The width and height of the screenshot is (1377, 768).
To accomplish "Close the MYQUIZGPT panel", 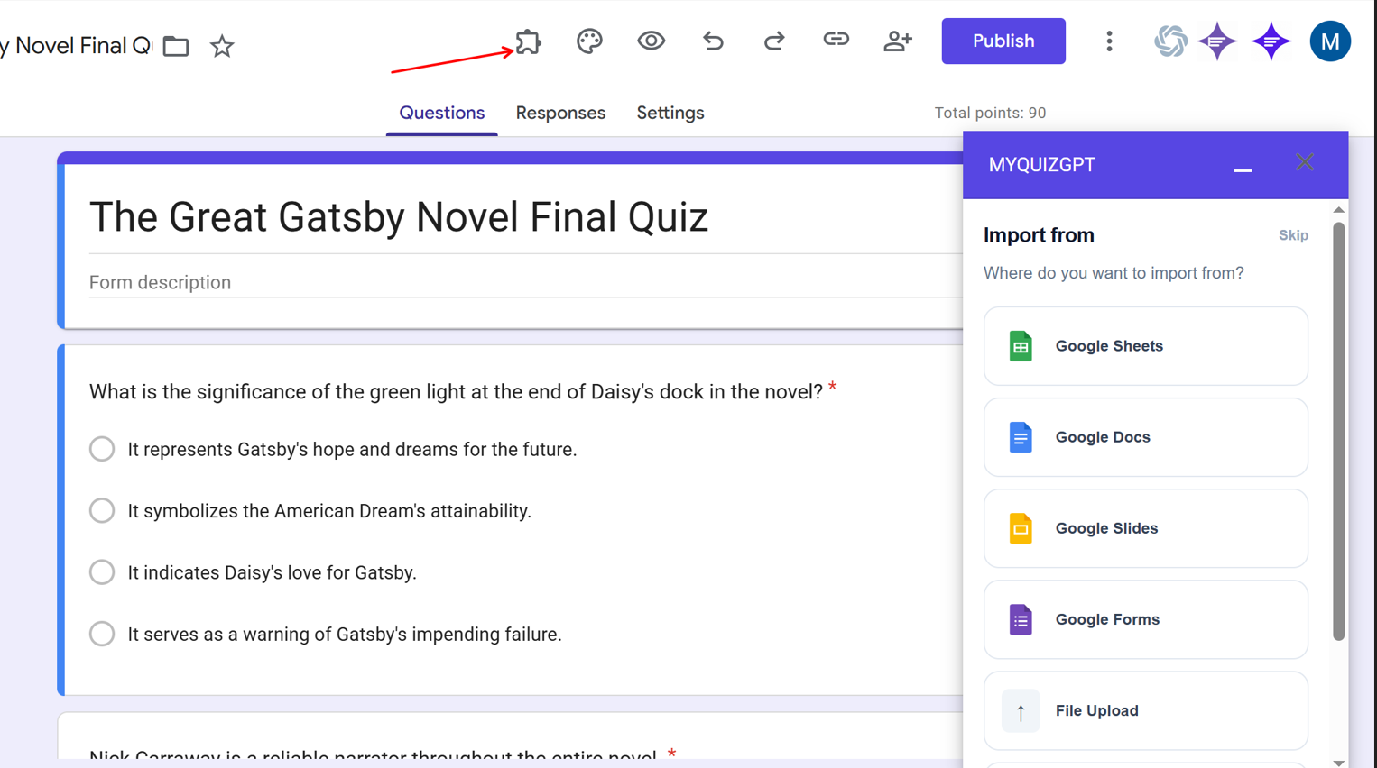I will [x=1305, y=162].
